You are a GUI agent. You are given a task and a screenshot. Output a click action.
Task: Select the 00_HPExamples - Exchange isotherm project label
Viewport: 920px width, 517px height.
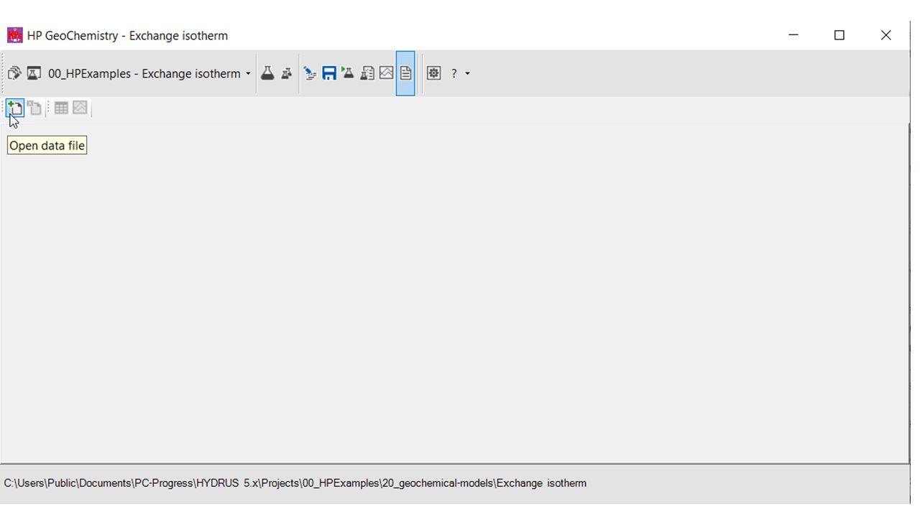point(144,73)
